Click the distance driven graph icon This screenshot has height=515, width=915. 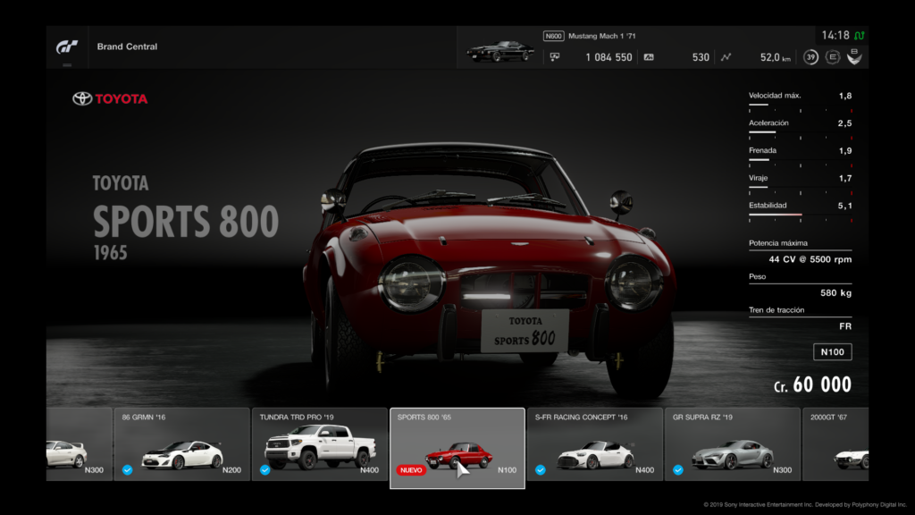coord(726,57)
